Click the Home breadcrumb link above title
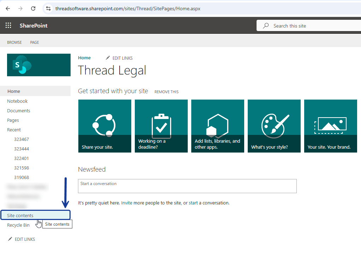This screenshot has width=361, height=256. (x=84, y=58)
